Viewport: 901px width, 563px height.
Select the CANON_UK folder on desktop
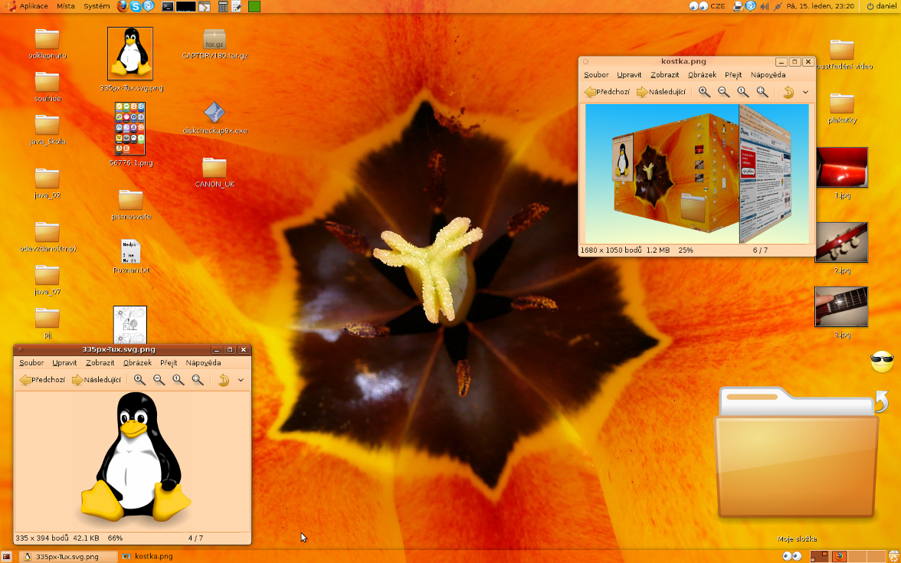pos(215,172)
